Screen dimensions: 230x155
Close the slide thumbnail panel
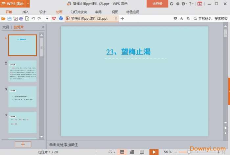pos(43,27)
